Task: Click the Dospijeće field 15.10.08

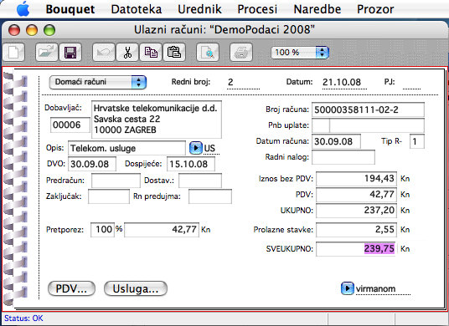Action: point(191,164)
